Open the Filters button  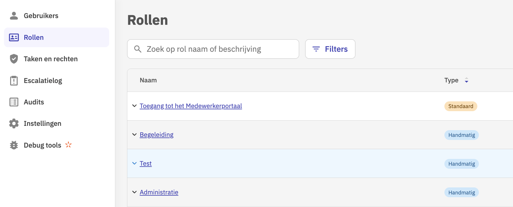coord(330,49)
